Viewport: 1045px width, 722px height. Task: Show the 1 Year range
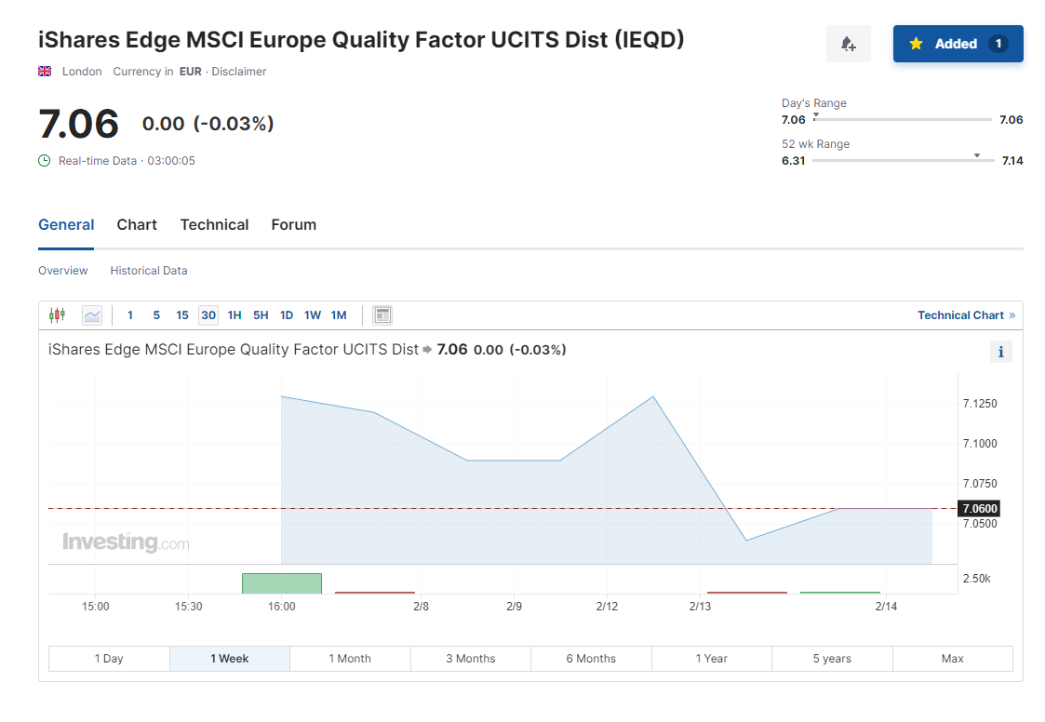pos(711,659)
